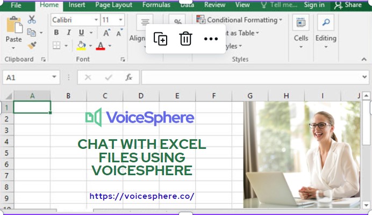The image size is (372, 215).
Task: Select row 5 header
Action: point(7,153)
